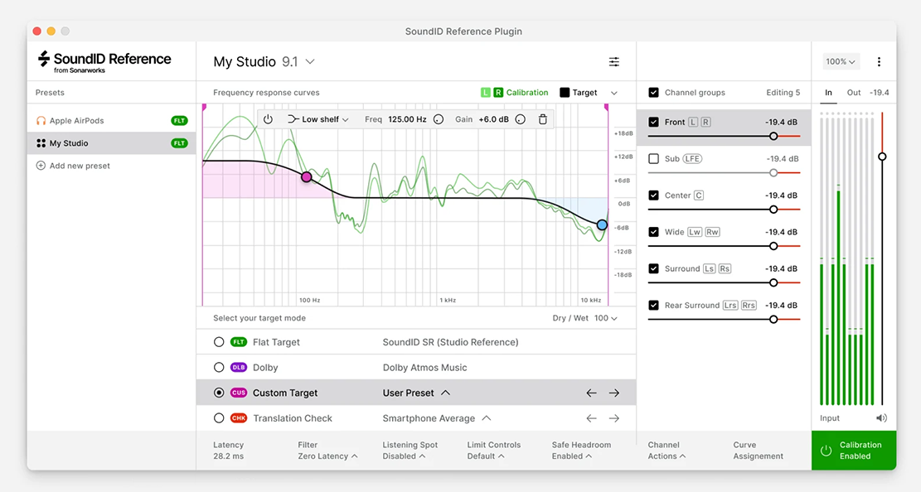Image resolution: width=921 pixels, height=492 pixels.
Task: Open the Low shelf filter type dropdown
Action: (318, 119)
